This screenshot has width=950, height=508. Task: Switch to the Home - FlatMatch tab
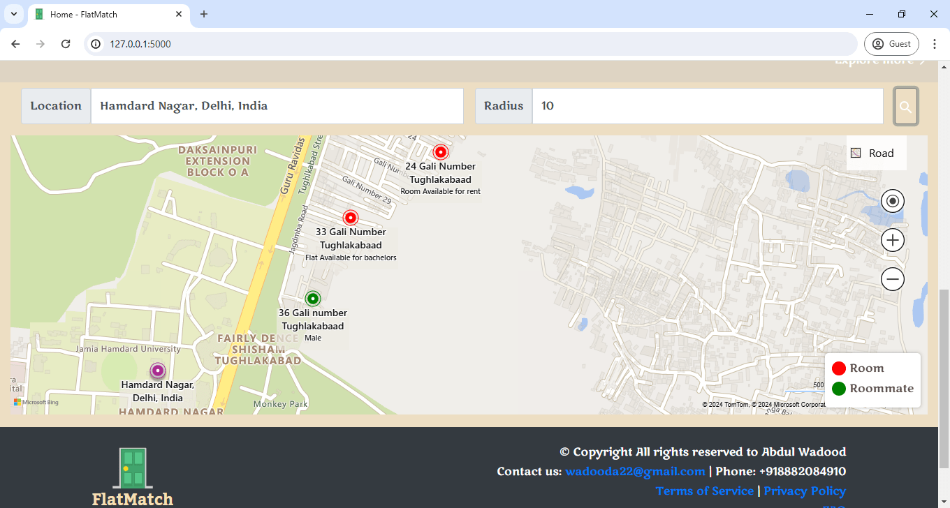(110, 14)
